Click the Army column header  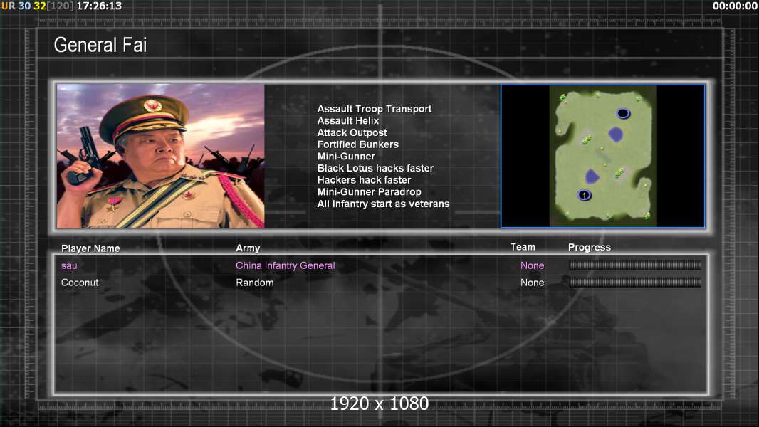248,248
